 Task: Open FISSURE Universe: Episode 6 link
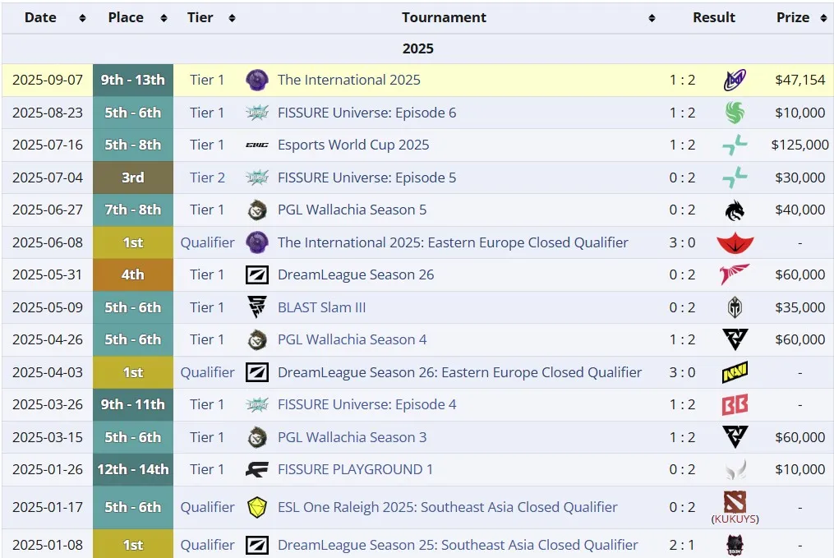(x=367, y=113)
